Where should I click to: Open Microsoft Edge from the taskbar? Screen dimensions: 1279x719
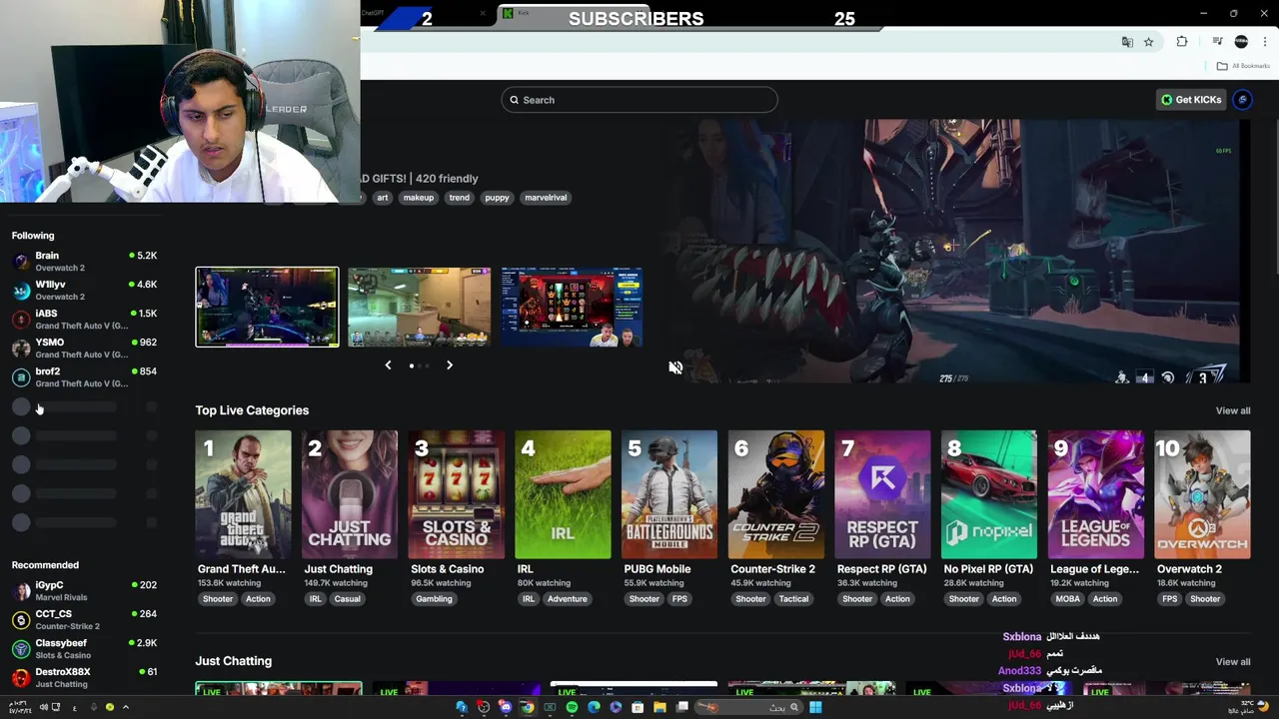(x=594, y=707)
